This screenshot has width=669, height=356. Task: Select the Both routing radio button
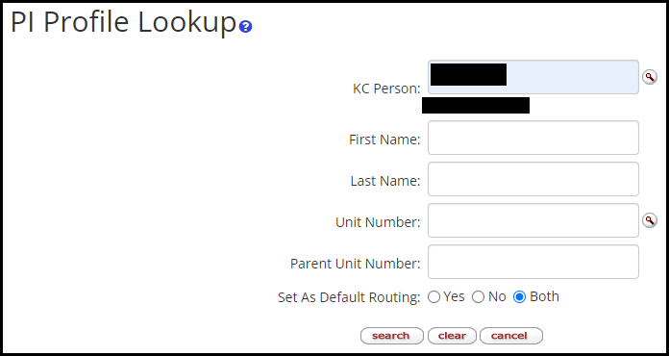519,297
